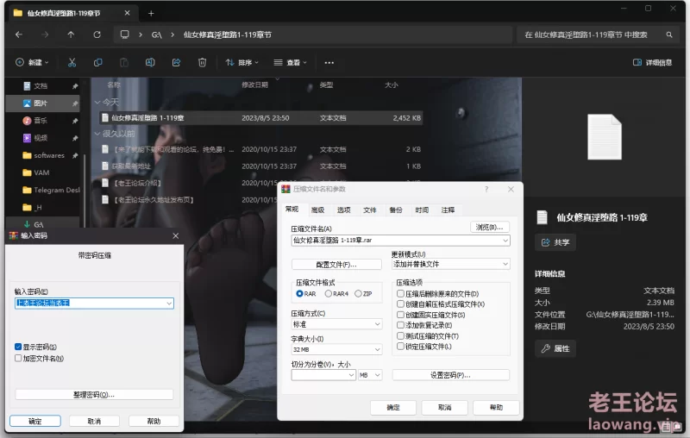
Task: Open the 更新模式 dropdown
Action: [505, 265]
